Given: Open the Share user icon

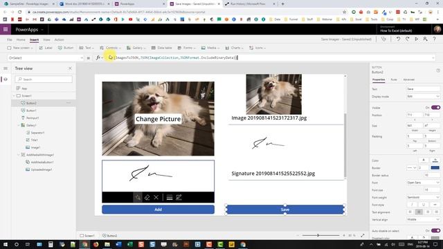Looking at the screenshot, I should click(425, 39).
